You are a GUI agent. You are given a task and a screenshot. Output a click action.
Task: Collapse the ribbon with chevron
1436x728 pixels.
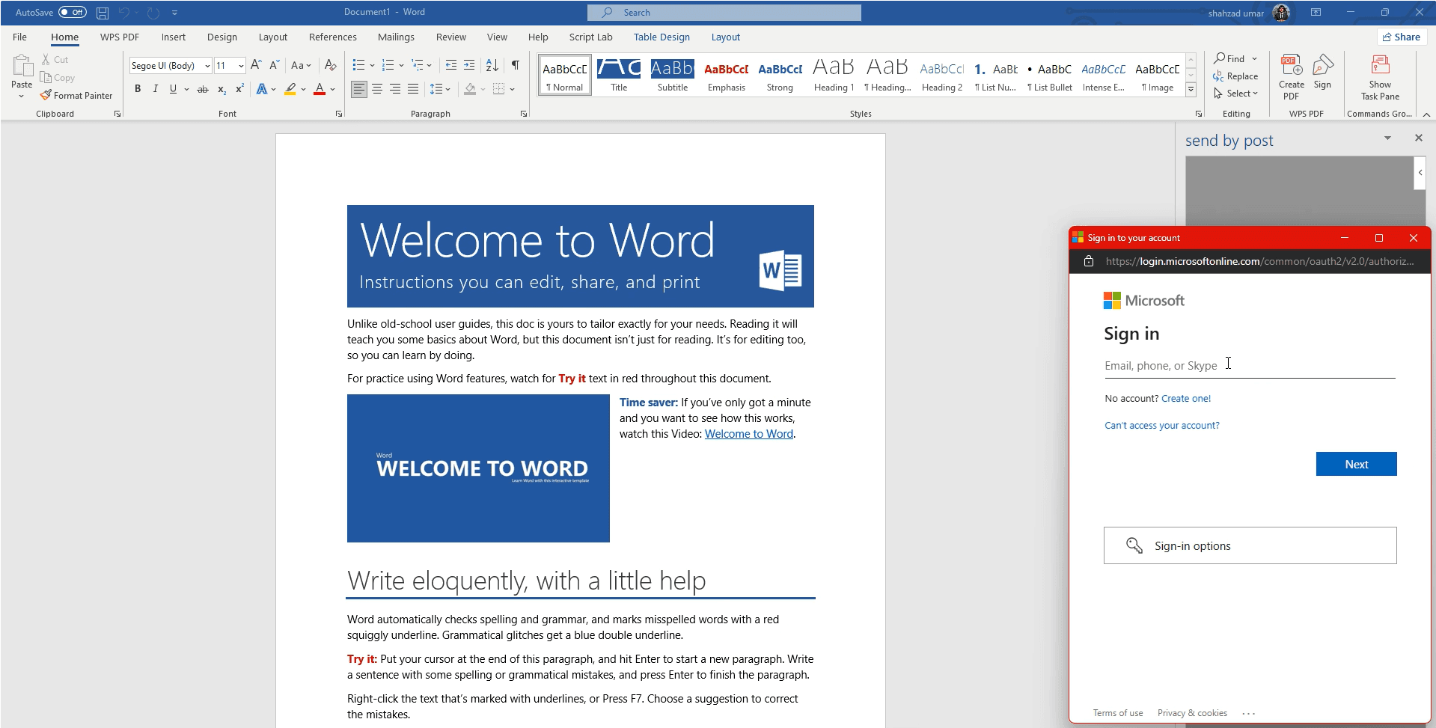(1426, 114)
